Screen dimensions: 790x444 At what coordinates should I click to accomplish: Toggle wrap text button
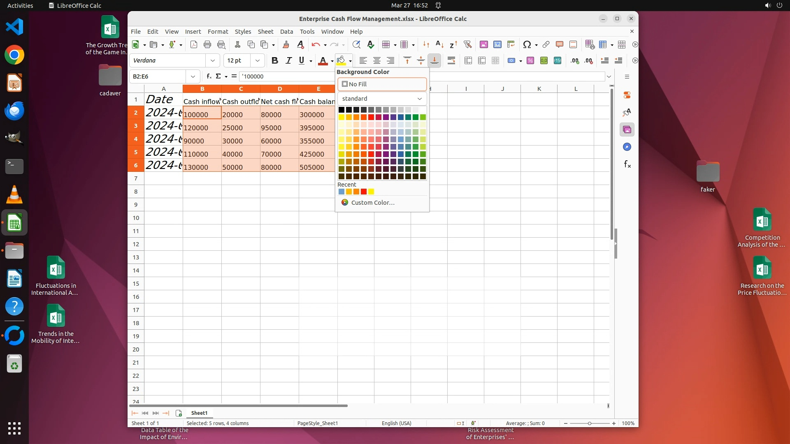pyautogui.click(x=451, y=60)
